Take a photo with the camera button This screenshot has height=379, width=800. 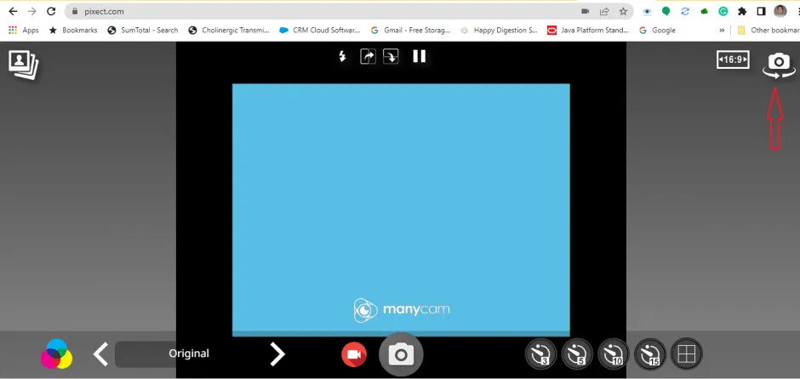(x=401, y=354)
